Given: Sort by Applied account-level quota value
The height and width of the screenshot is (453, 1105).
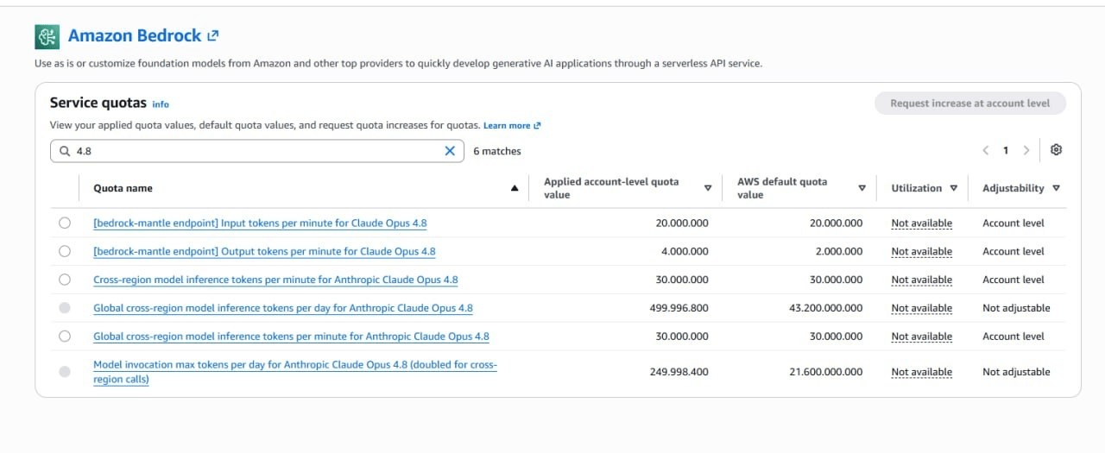Looking at the screenshot, I should [x=708, y=188].
